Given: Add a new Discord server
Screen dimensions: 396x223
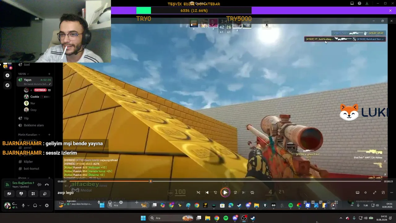Looking at the screenshot, I should pyautogui.click(x=7, y=75).
